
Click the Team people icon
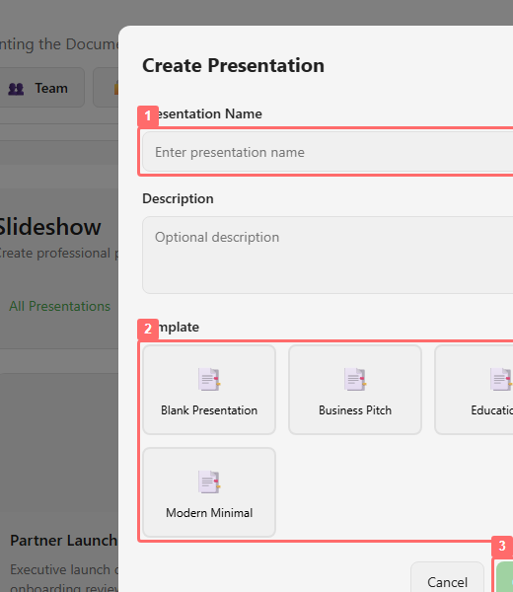coord(16,89)
